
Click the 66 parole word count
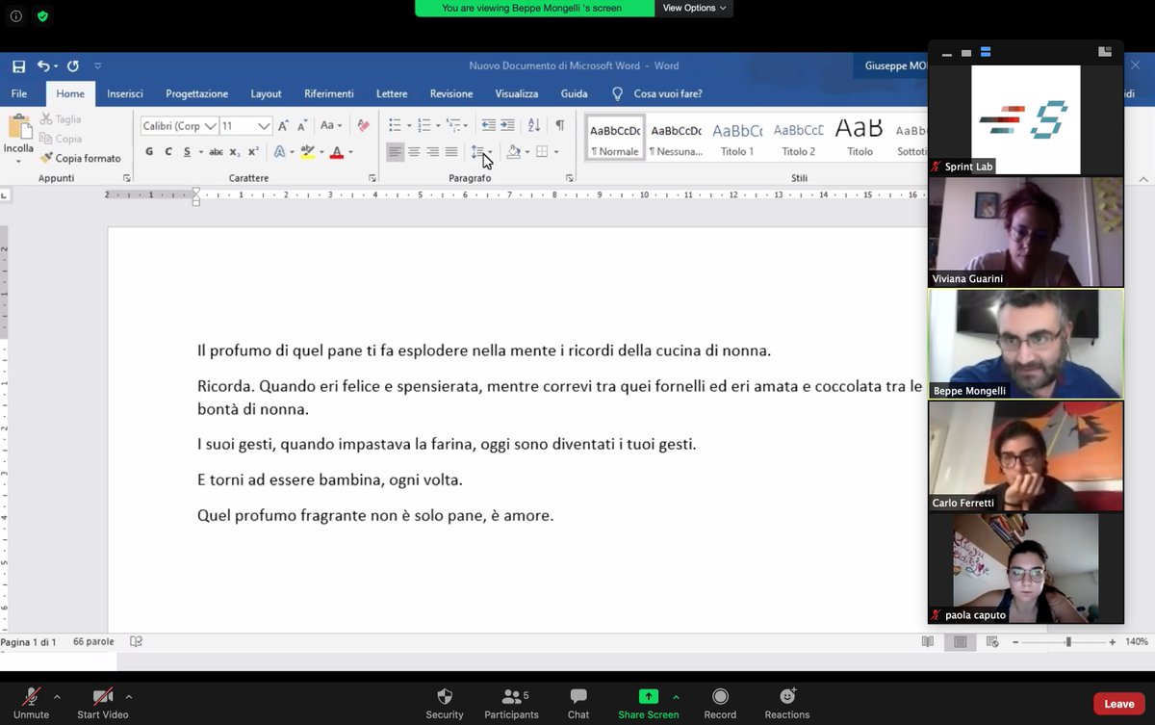(93, 641)
